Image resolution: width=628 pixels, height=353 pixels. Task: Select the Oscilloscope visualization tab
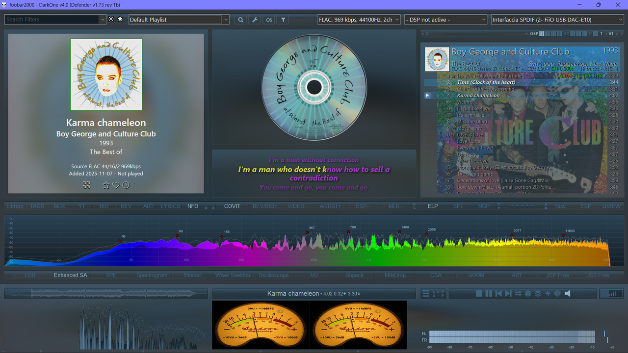[273, 275]
